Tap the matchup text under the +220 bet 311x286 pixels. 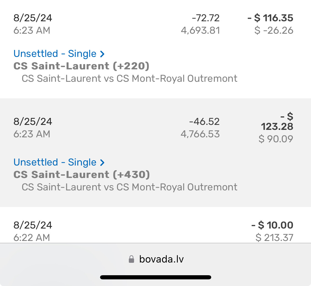coord(129,78)
